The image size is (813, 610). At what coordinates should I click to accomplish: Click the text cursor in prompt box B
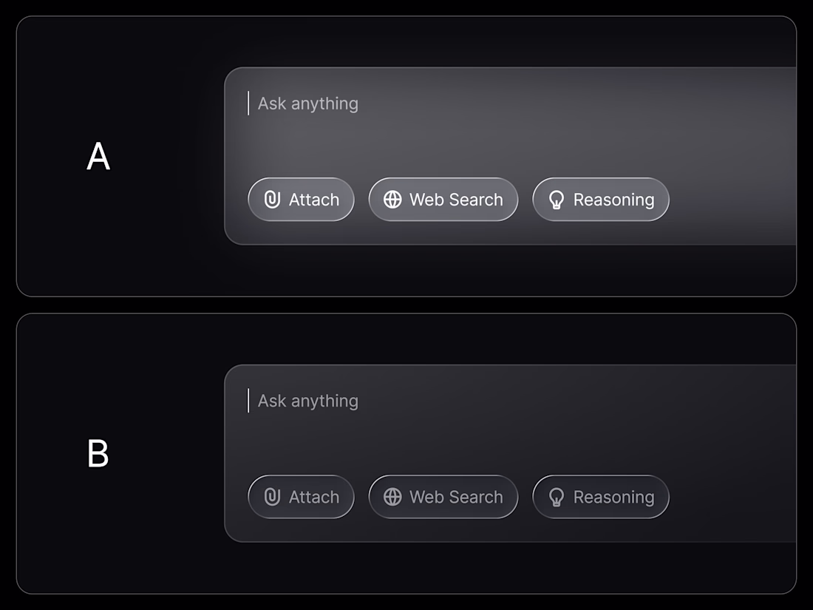pyautogui.click(x=248, y=401)
